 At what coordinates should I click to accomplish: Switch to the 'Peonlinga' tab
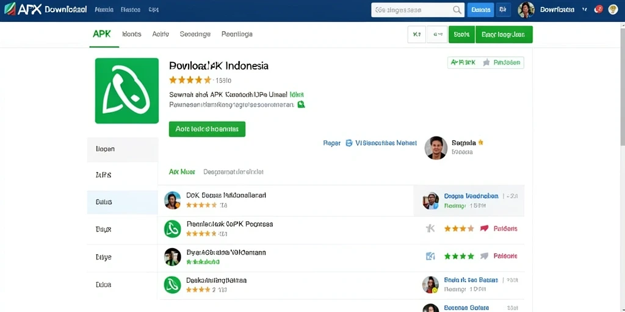click(237, 34)
